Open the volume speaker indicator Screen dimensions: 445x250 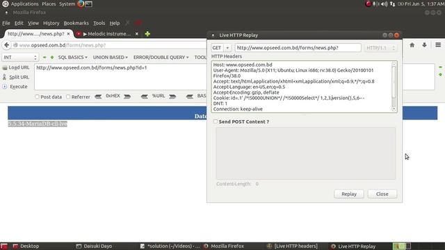pos(384,4)
